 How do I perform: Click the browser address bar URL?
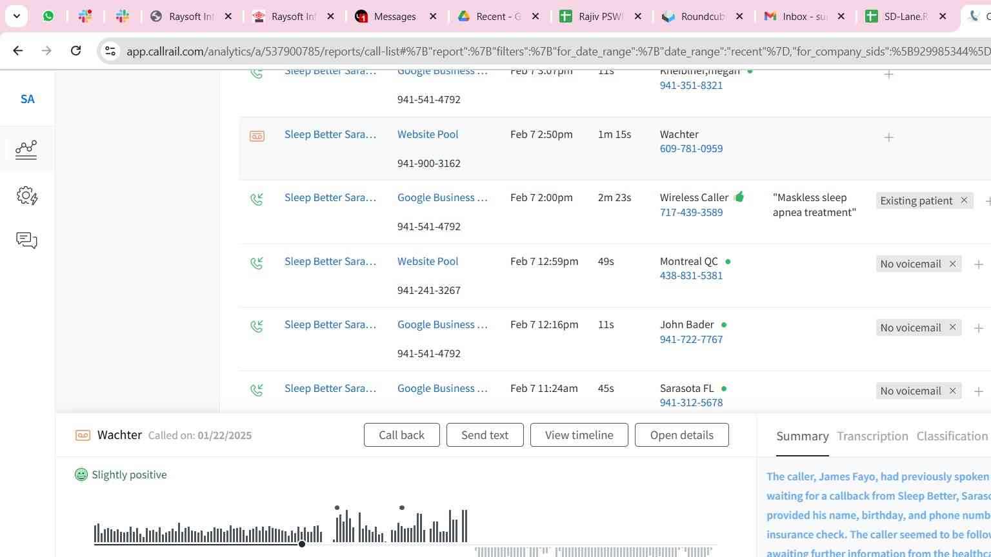[557, 51]
